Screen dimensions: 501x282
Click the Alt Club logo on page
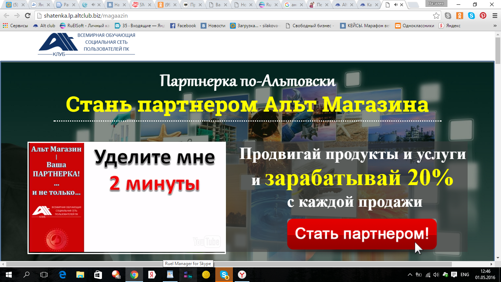87,44
